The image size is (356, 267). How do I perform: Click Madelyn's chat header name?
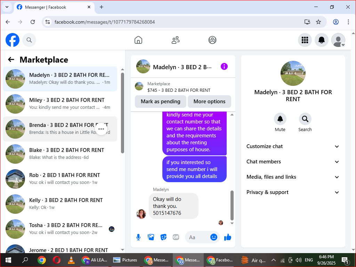(182, 67)
